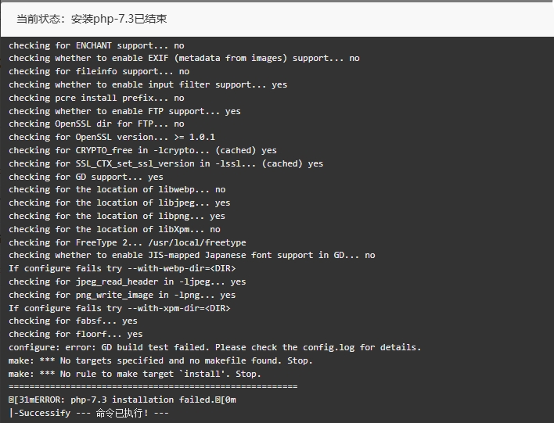This screenshot has width=554, height=423.
Task: Click the --with-xpm-dir=<DIR> hint line
Action: (x=120, y=308)
